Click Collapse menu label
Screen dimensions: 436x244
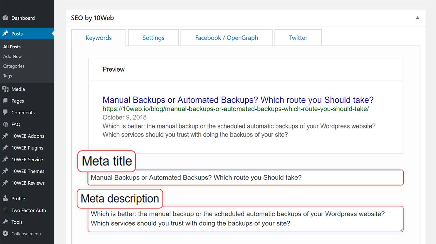[x=26, y=234]
